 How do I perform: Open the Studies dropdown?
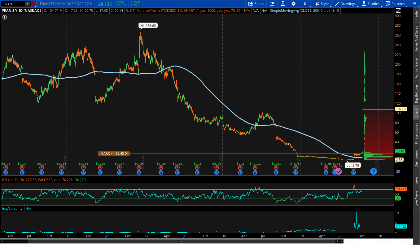371,4
